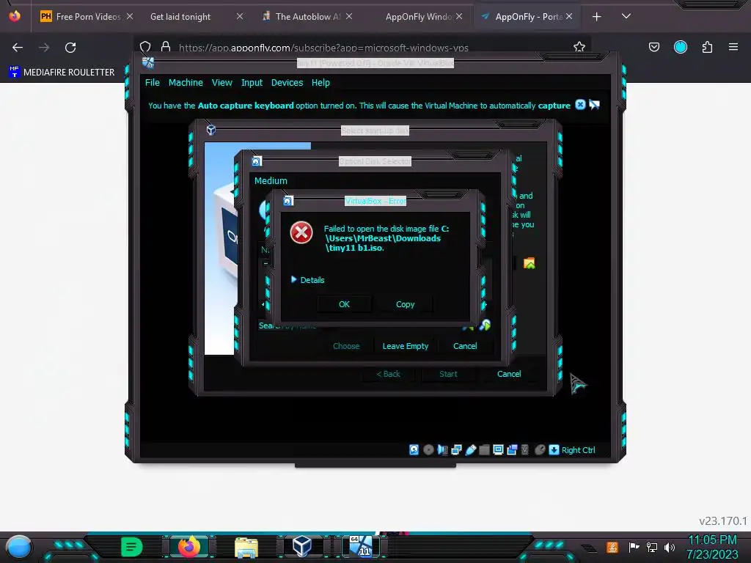Click Action Center flag tray icon
The height and width of the screenshot is (563, 751).
[634, 547]
